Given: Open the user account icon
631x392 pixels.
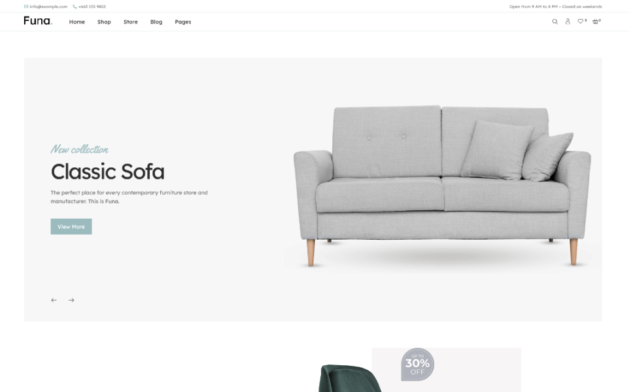Looking at the screenshot, I should pos(568,22).
